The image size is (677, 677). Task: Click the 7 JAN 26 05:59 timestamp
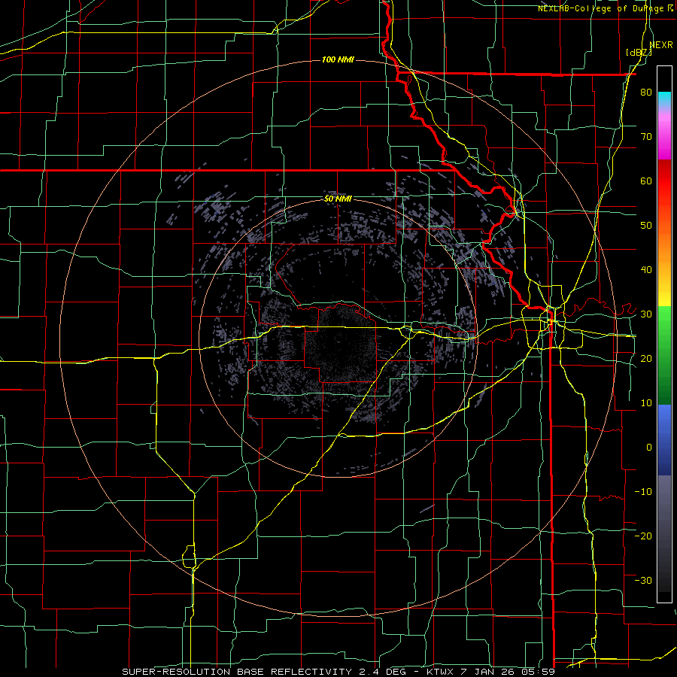point(509,672)
